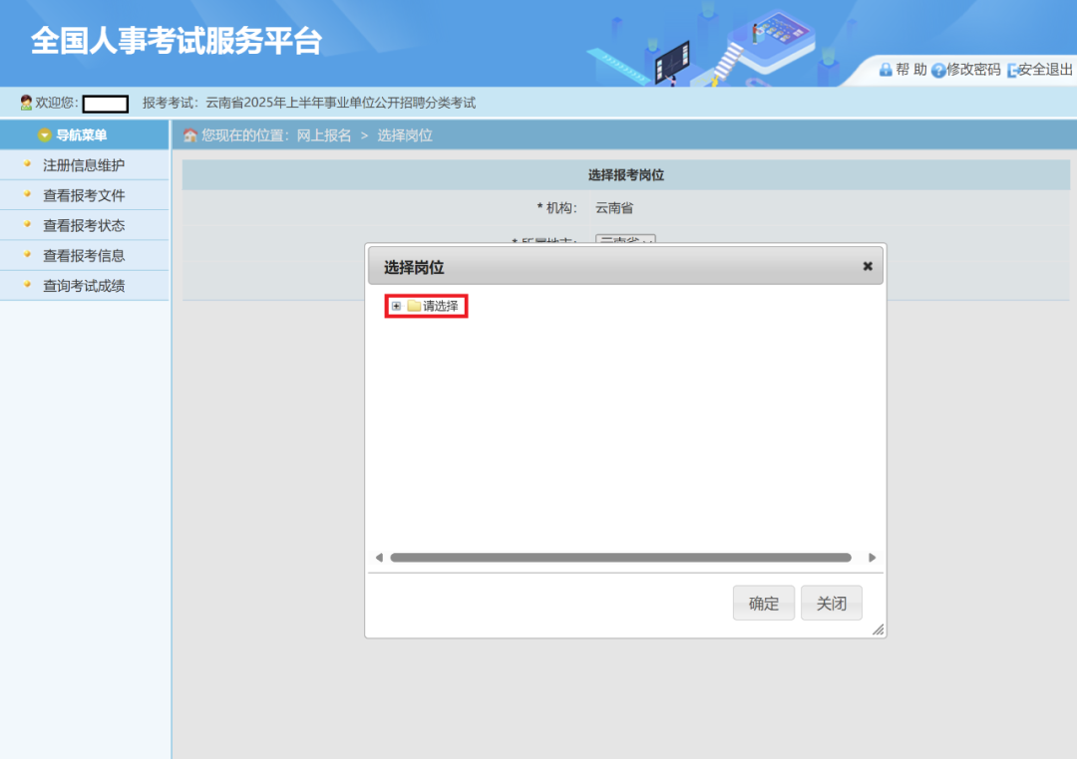This screenshot has height=759, width=1077.
Task: Click the 确定 button in the dialog
Action: coord(763,603)
